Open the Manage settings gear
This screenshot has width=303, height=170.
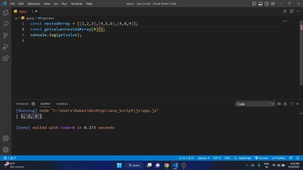click(6, 150)
